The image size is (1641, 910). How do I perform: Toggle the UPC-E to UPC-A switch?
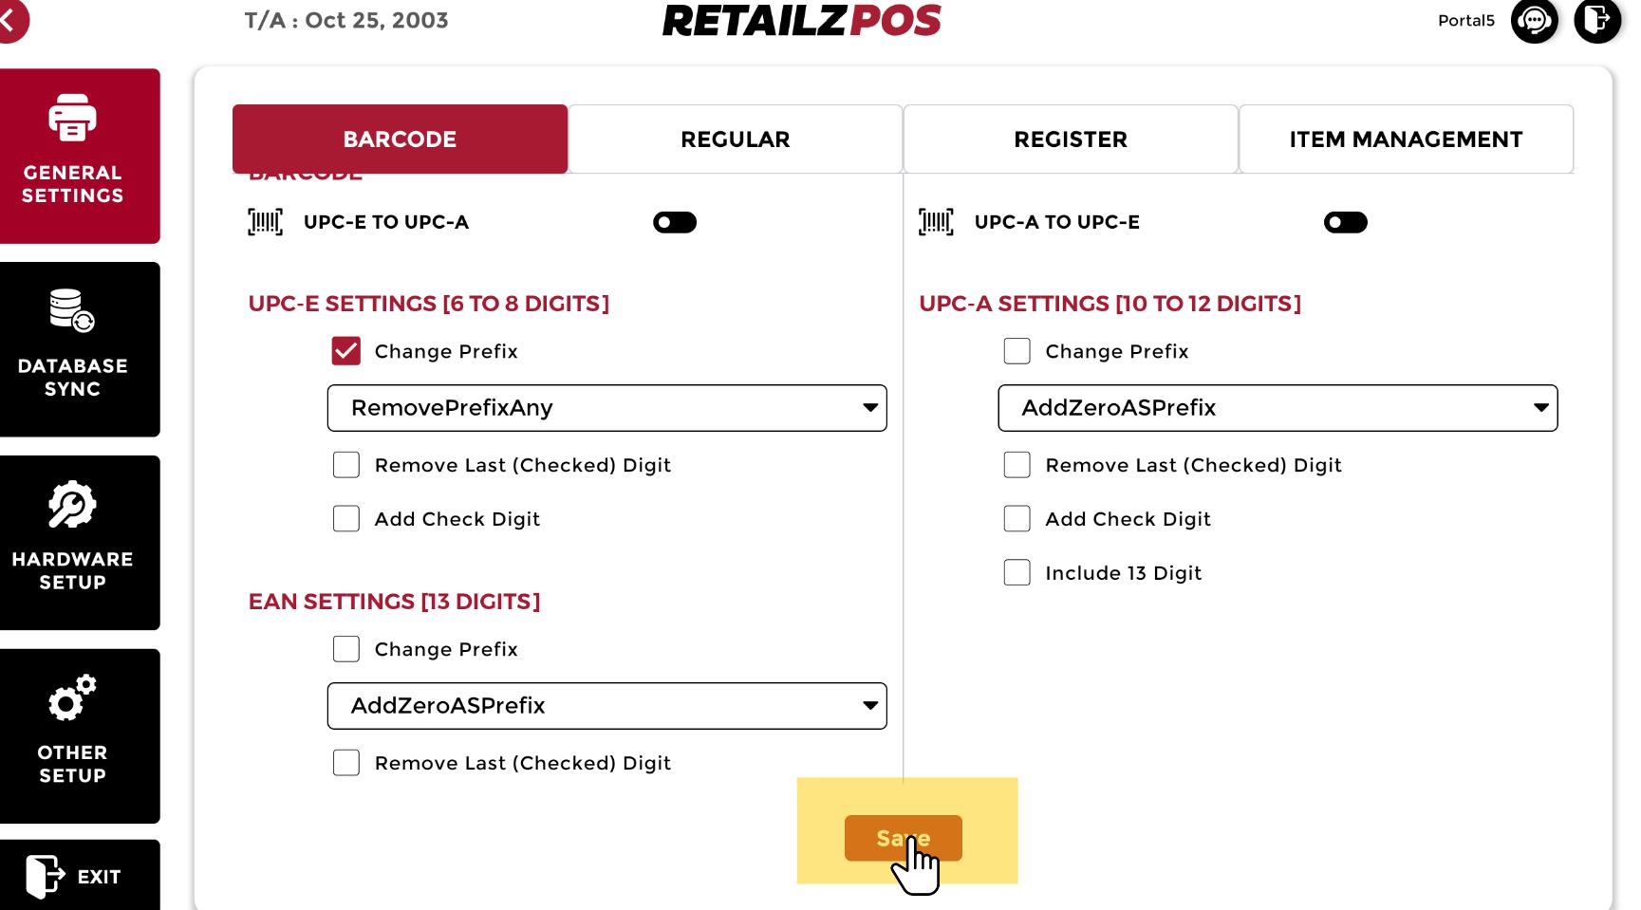(x=675, y=222)
